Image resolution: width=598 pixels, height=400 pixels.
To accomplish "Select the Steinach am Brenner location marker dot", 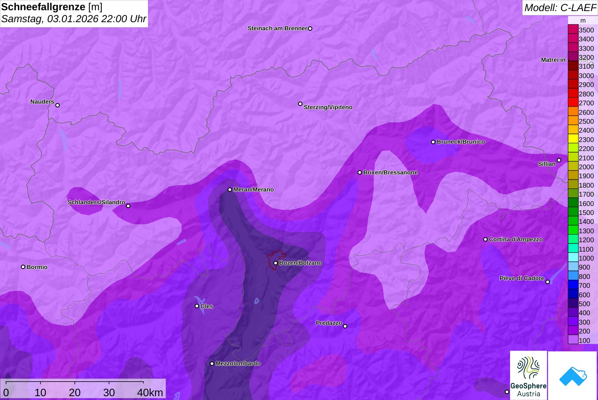I will click(310, 29).
